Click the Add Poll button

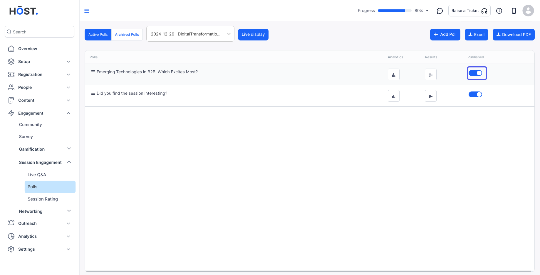point(445,35)
